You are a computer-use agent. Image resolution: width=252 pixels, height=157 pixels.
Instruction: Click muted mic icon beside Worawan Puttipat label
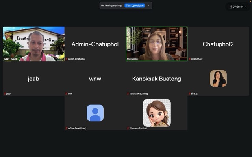pyautogui.click(x=128, y=128)
